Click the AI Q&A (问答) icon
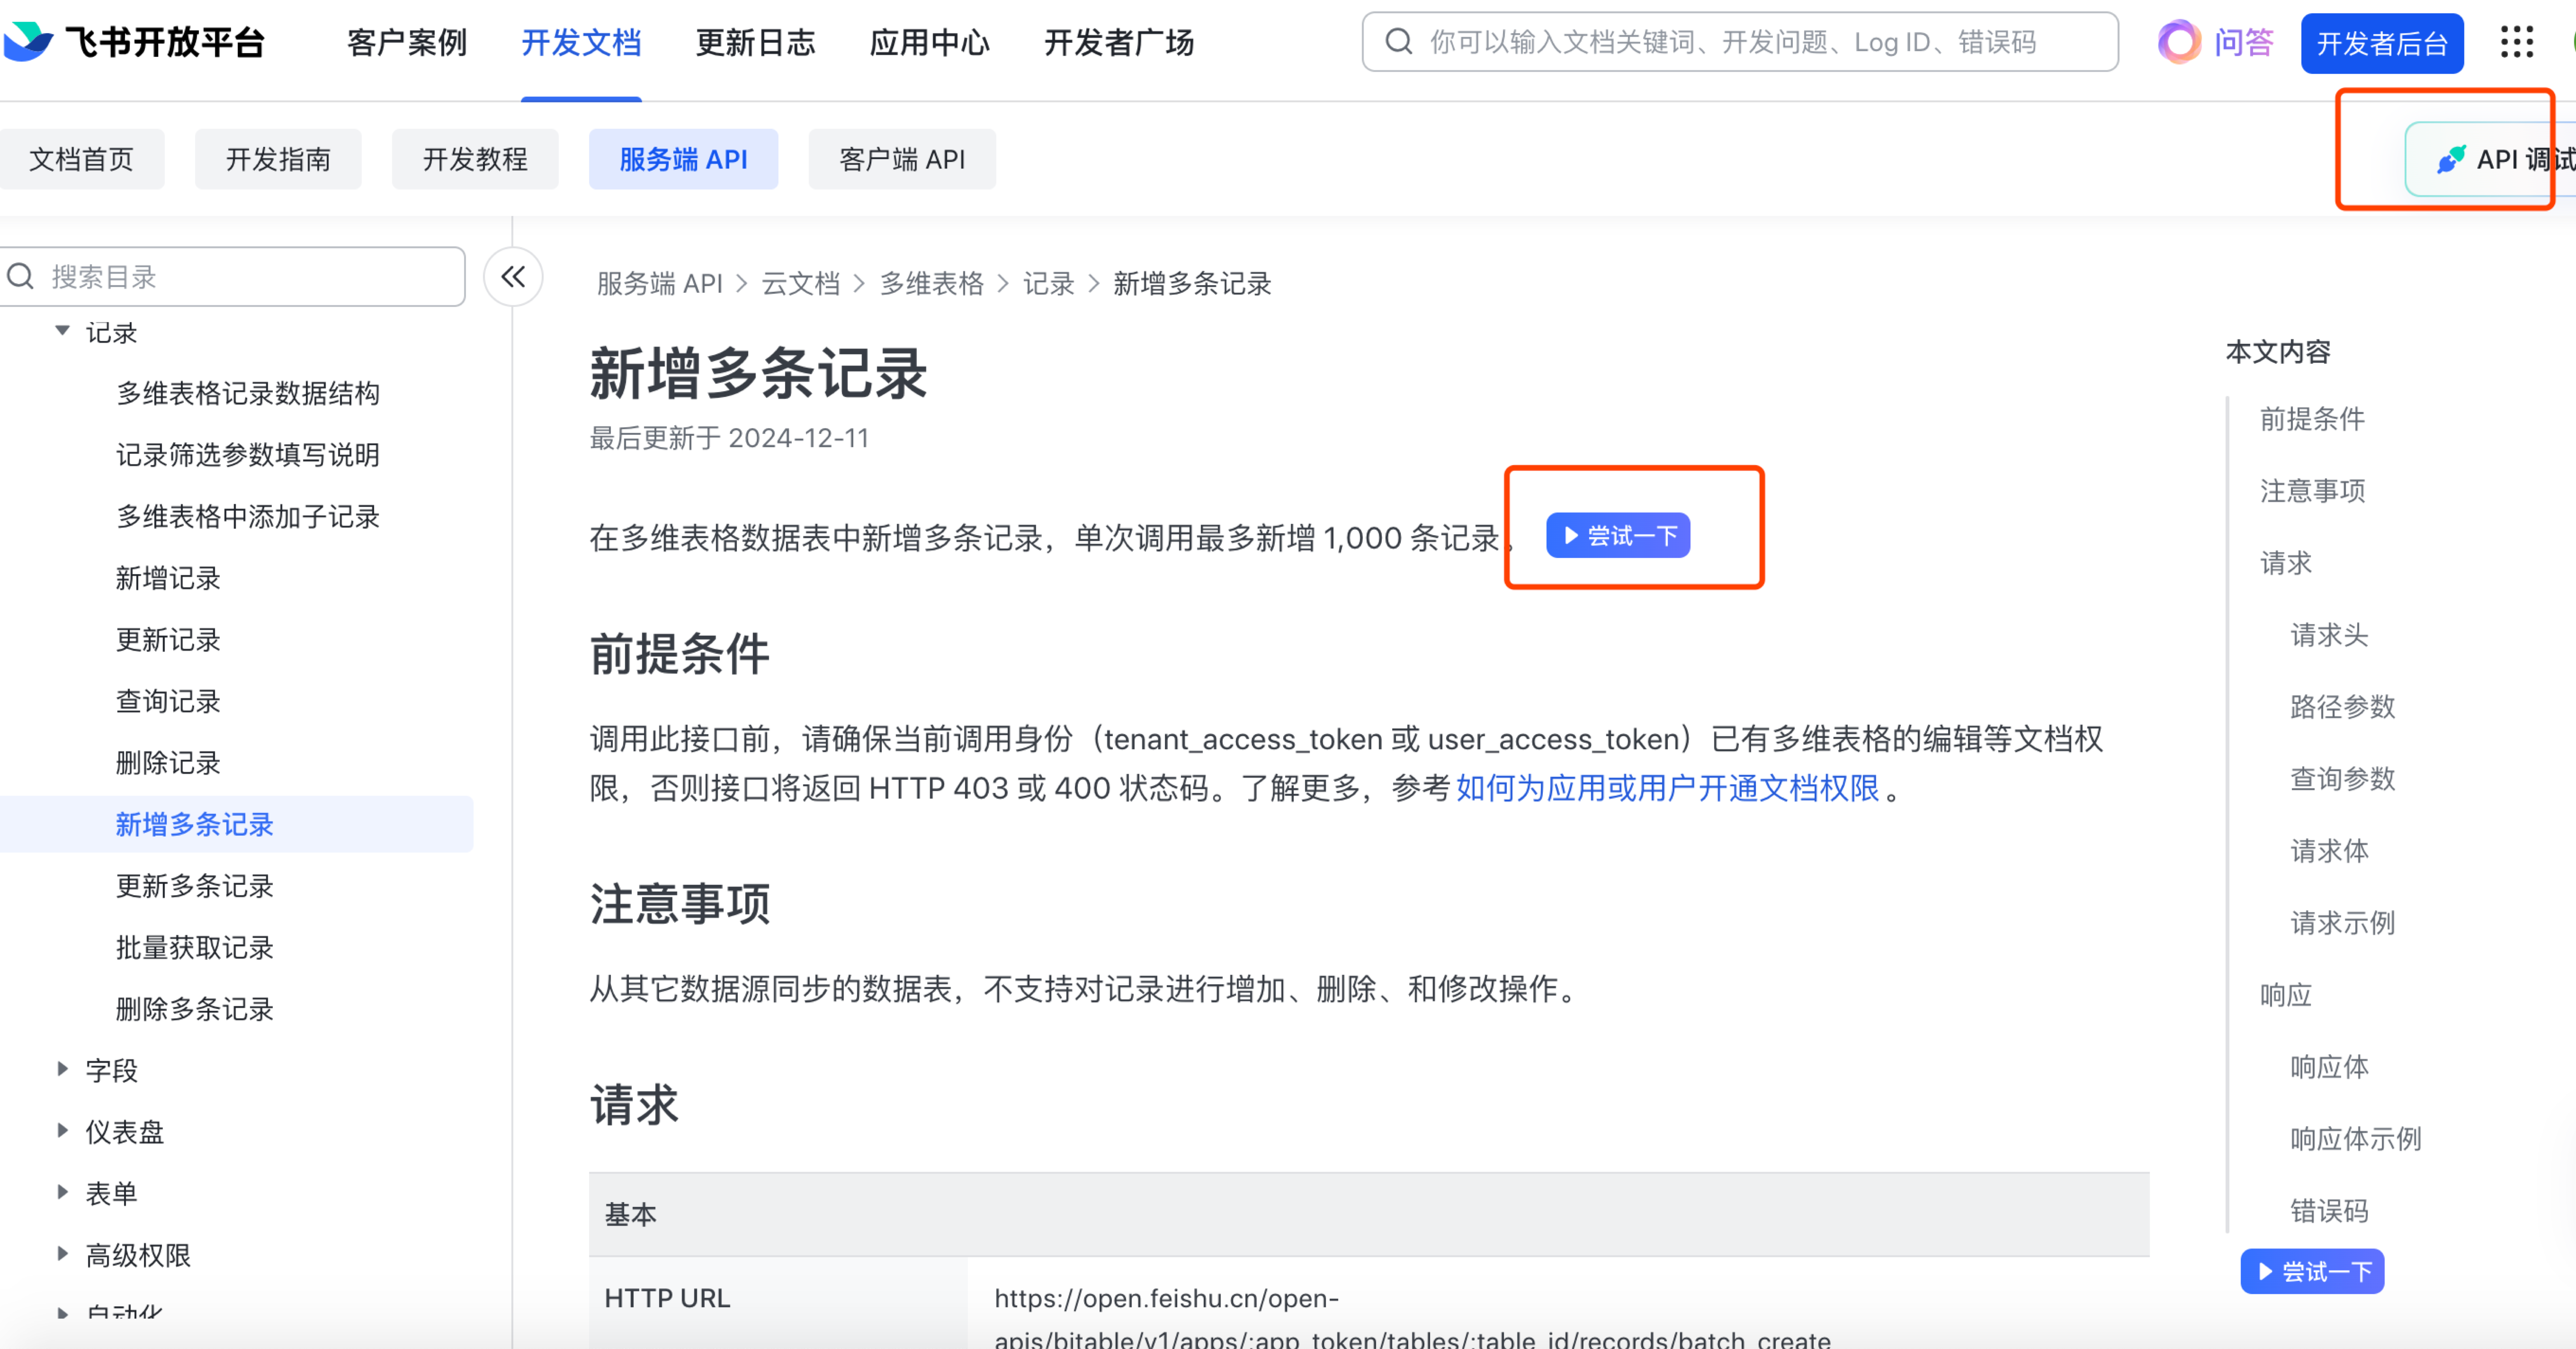 pyautogui.click(x=2180, y=42)
